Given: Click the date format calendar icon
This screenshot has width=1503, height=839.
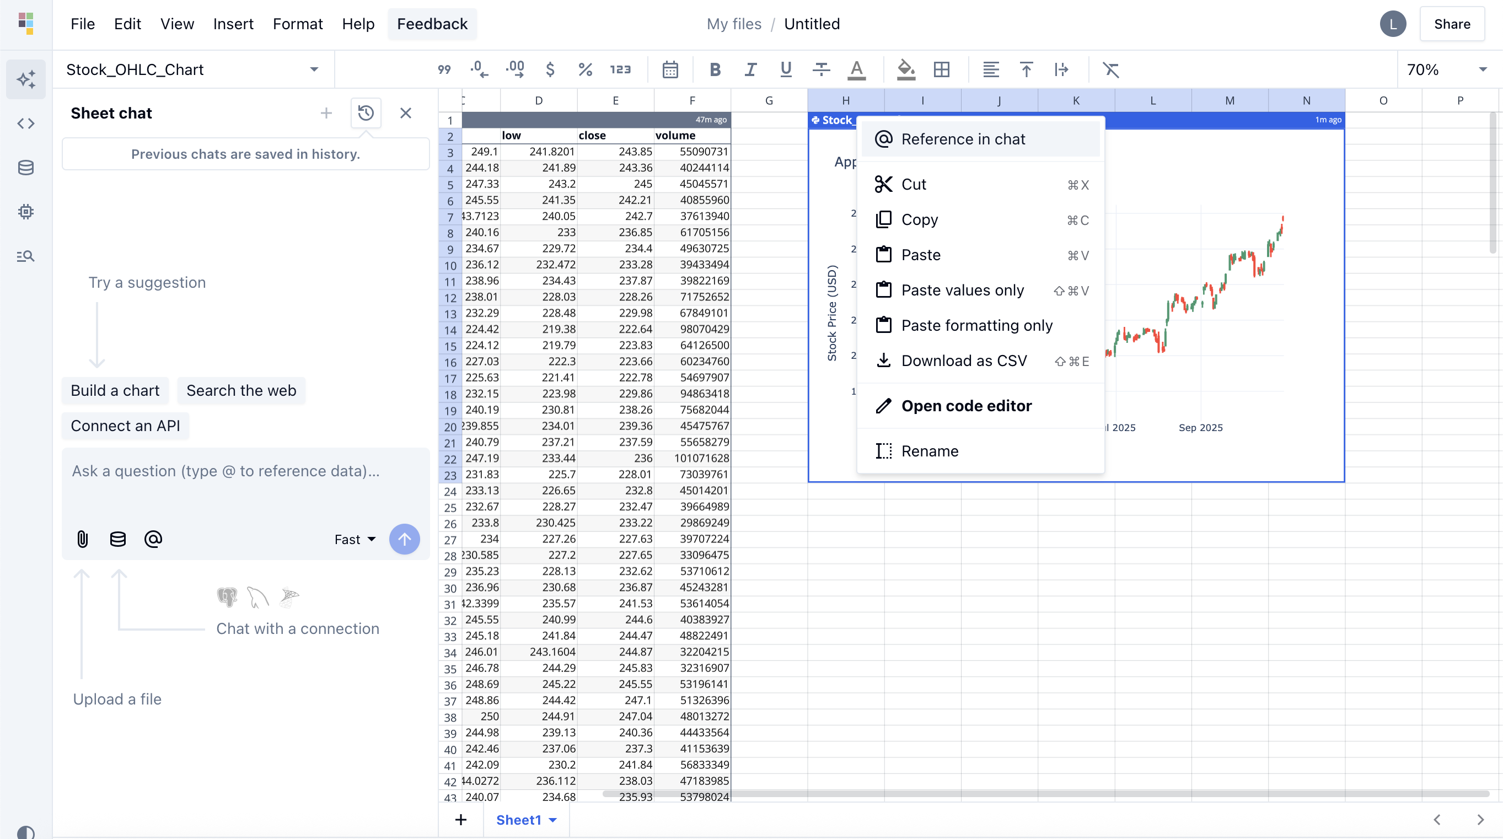Looking at the screenshot, I should click(x=670, y=69).
